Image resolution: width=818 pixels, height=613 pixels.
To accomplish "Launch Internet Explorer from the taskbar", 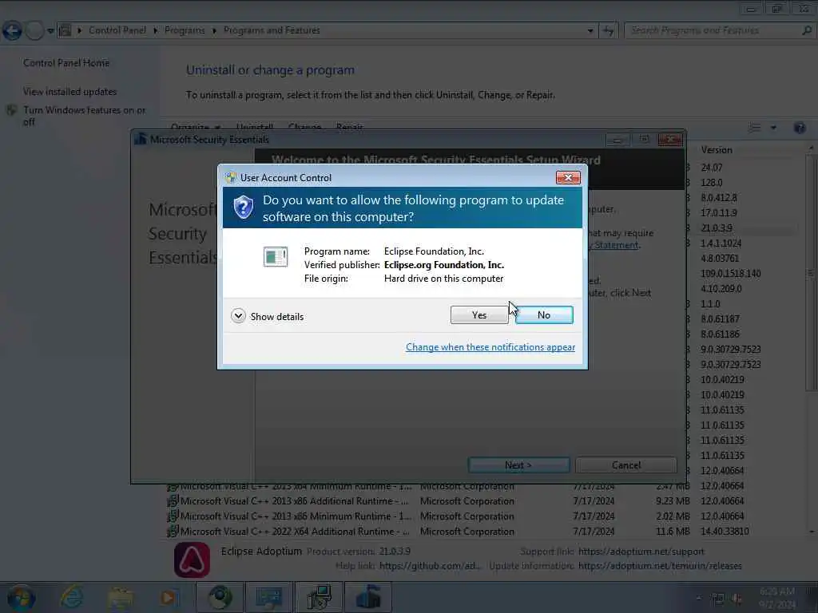I will 71,597.
